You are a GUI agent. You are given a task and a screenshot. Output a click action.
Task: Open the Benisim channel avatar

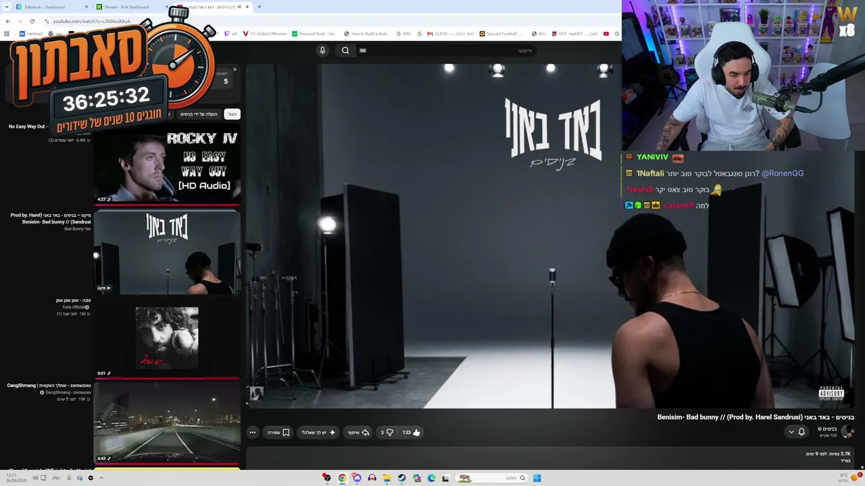(x=847, y=432)
